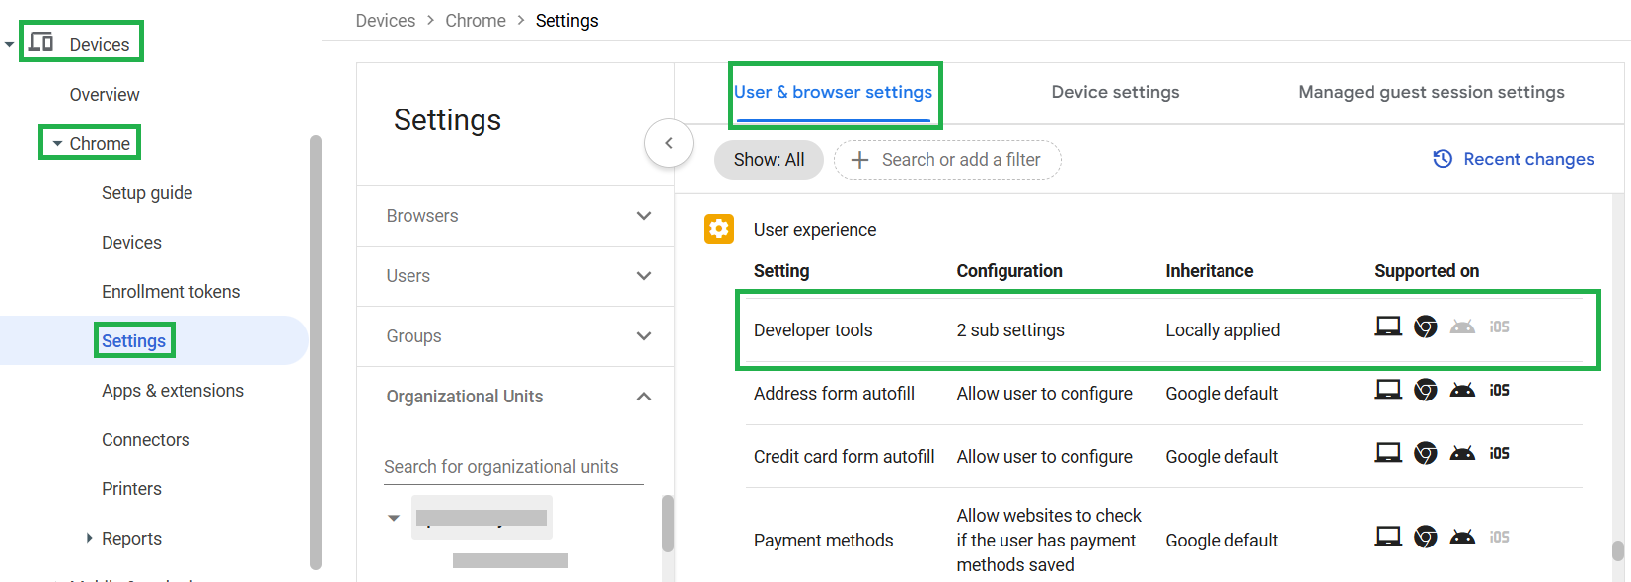Click the Devices section icon in sidebar
Screen dimensions: 1631x582
(x=40, y=42)
